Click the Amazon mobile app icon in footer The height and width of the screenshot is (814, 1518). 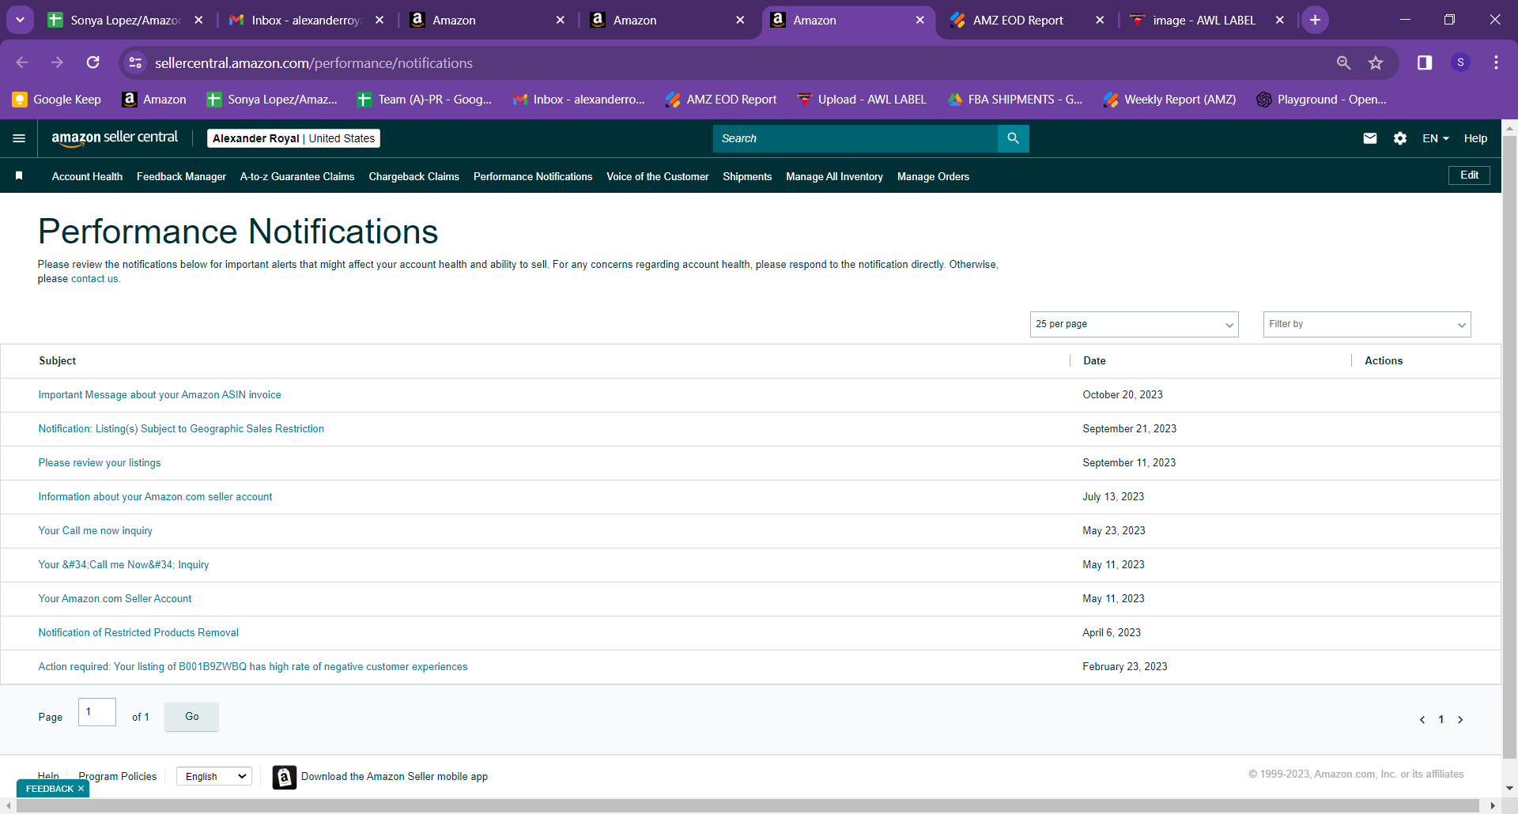pyautogui.click(x=285, y=777)
